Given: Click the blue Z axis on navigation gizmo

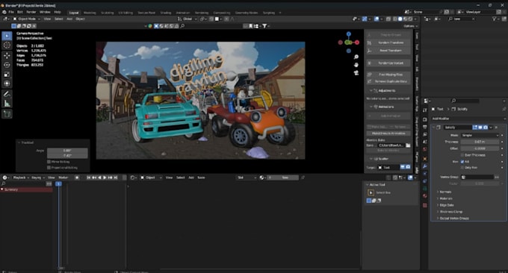Looking at the screenshot, I should (349, 34).
